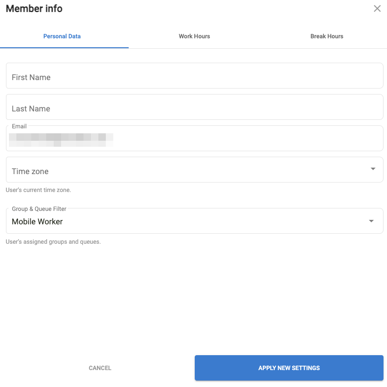Click into the Last Name field
387x387 pixels.
(x=194, y=107)
